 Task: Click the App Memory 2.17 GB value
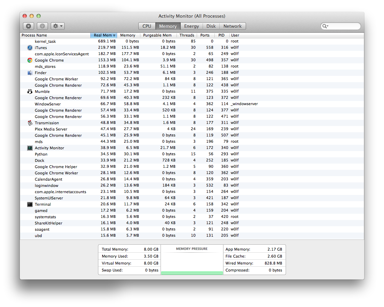(x=275, y=249)
